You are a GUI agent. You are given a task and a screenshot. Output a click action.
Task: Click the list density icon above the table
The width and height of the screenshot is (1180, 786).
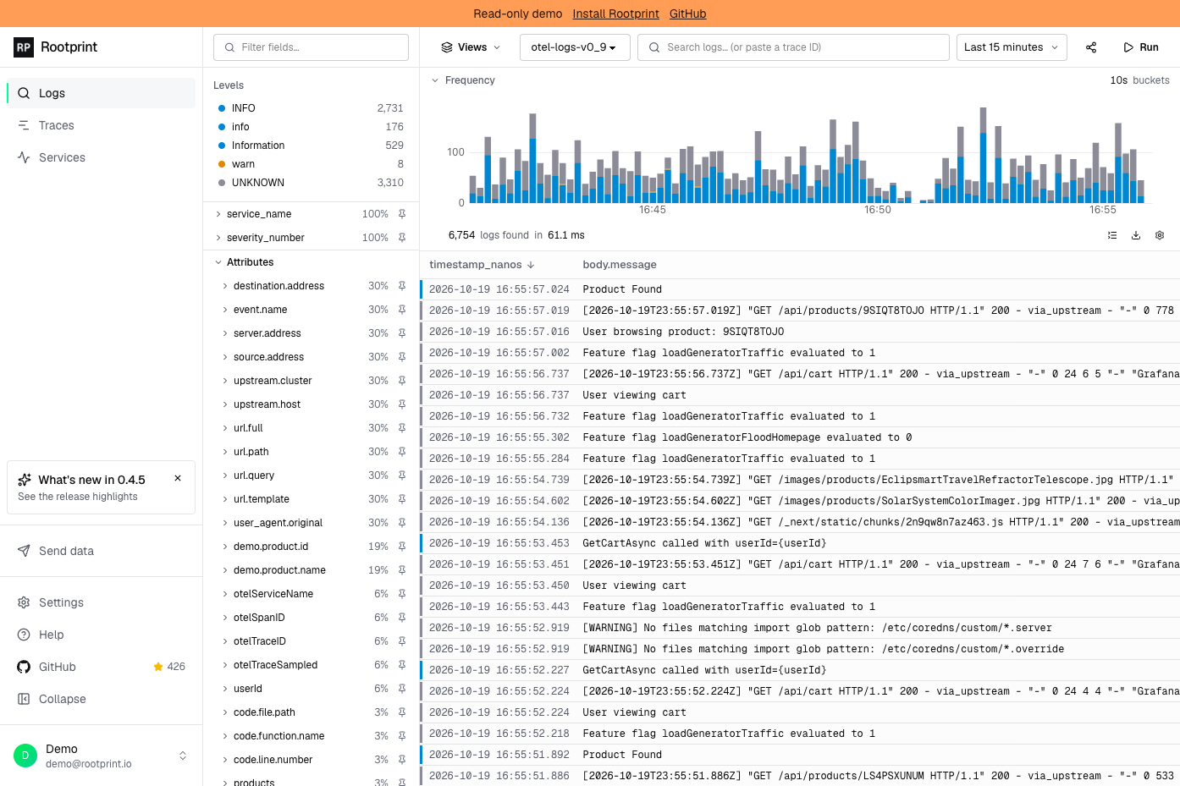pyautogui.click(x=1112, y=235)
